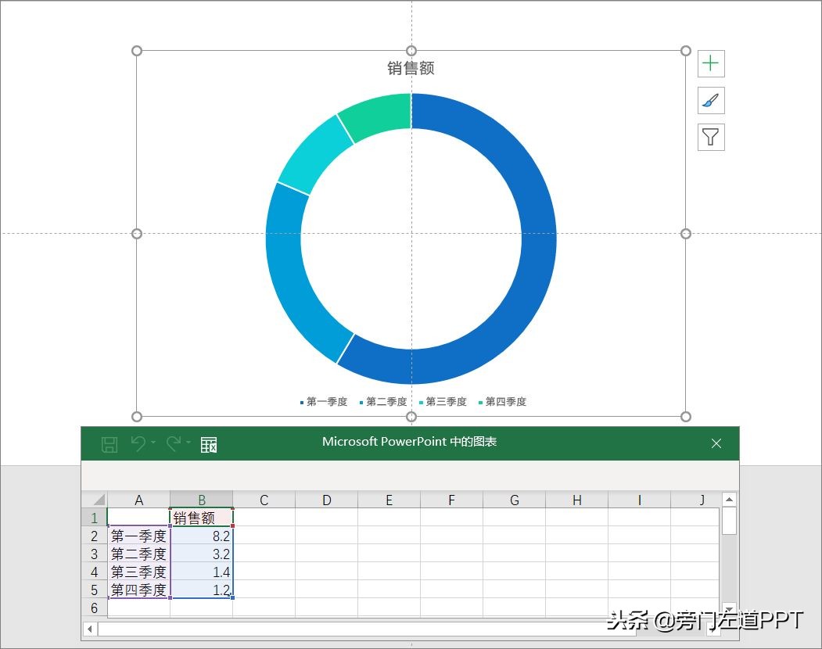
Task: Click the Save icon in the data window
Action: click(109, 443)
